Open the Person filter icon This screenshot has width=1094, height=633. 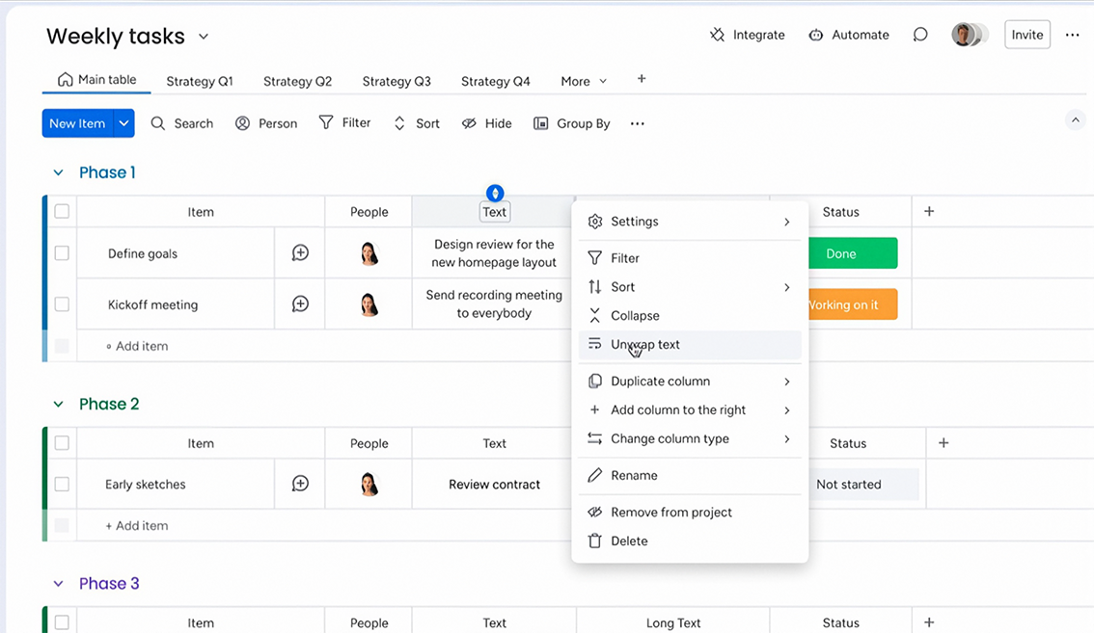(242, 123)
